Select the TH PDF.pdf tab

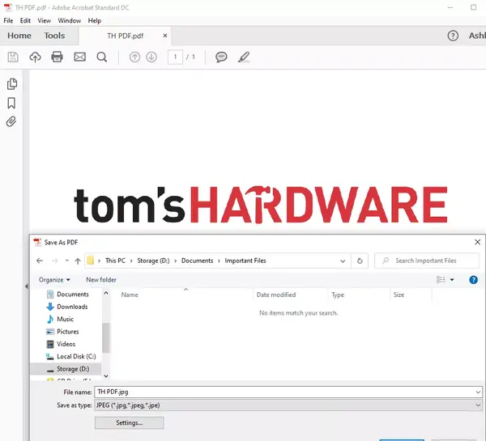pyautogui.click(x=126, y=36)
